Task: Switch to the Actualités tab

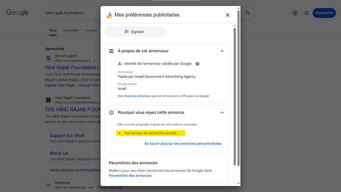Action: pos(71,31)
